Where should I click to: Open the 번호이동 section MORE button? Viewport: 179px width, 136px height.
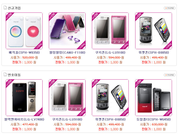[169, 75]
